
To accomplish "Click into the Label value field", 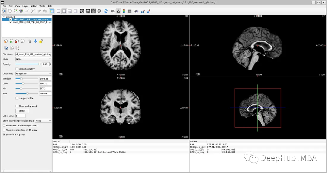I will [x=21, y=116].
